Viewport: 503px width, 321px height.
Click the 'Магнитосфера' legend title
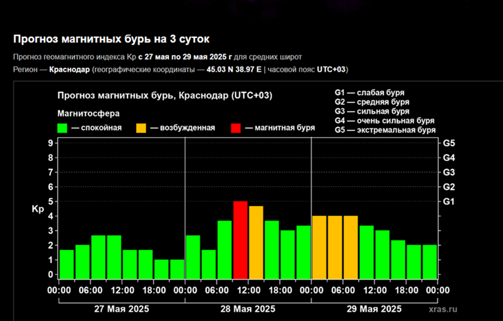88,113
